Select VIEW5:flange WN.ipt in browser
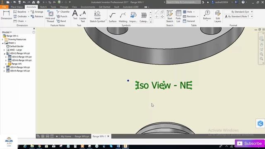Screen dimensions: 265x149 (x=19, y=71)
